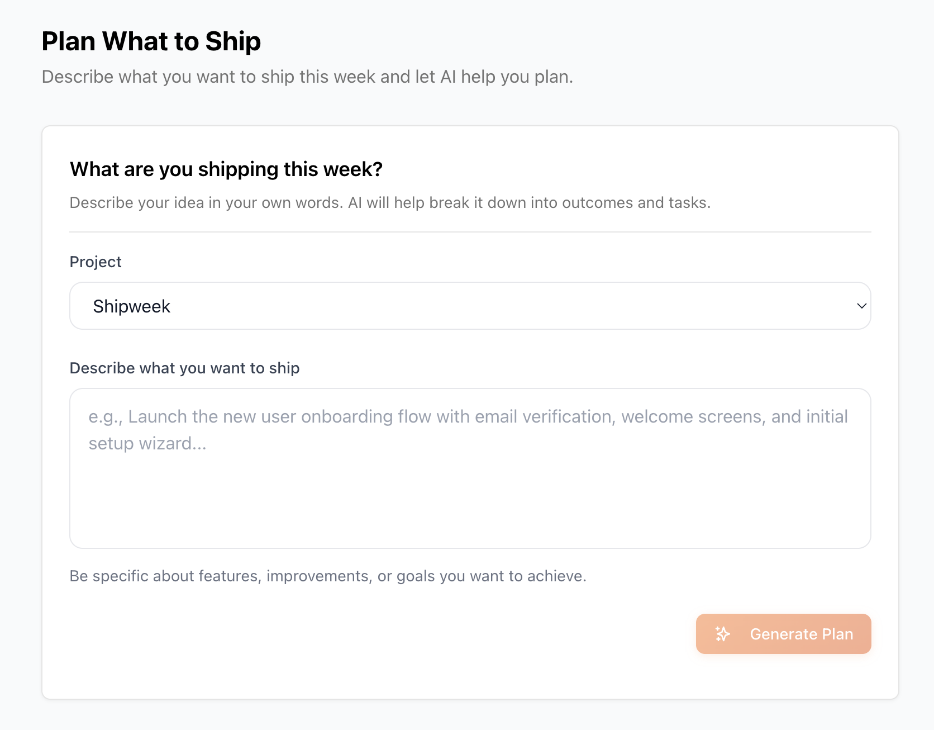Click the Generate Plan button
Image resolution: width=934 pixels, height=730 pixels.
tap(783, 634)
